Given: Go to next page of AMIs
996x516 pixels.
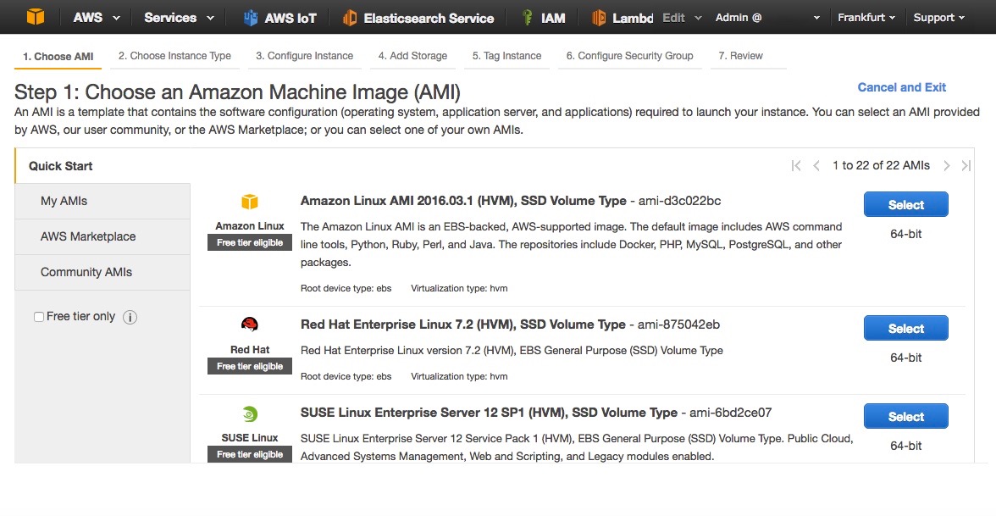Looking at the screenshot, I should click(947, 166).
